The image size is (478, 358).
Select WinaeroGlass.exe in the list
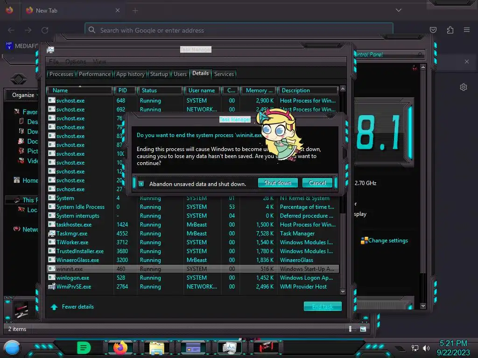(x=193, y=260)
